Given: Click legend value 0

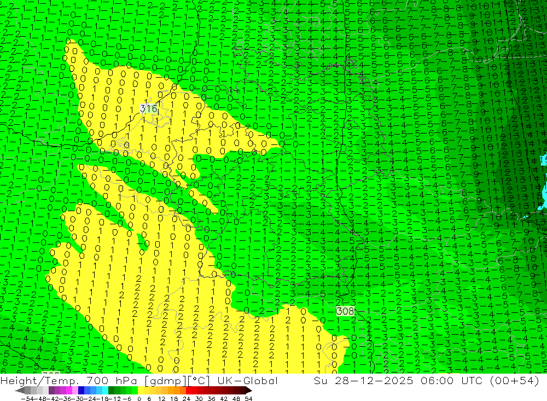Looking at the screenshot, I should pyautogui.click(x=139, y=399).
